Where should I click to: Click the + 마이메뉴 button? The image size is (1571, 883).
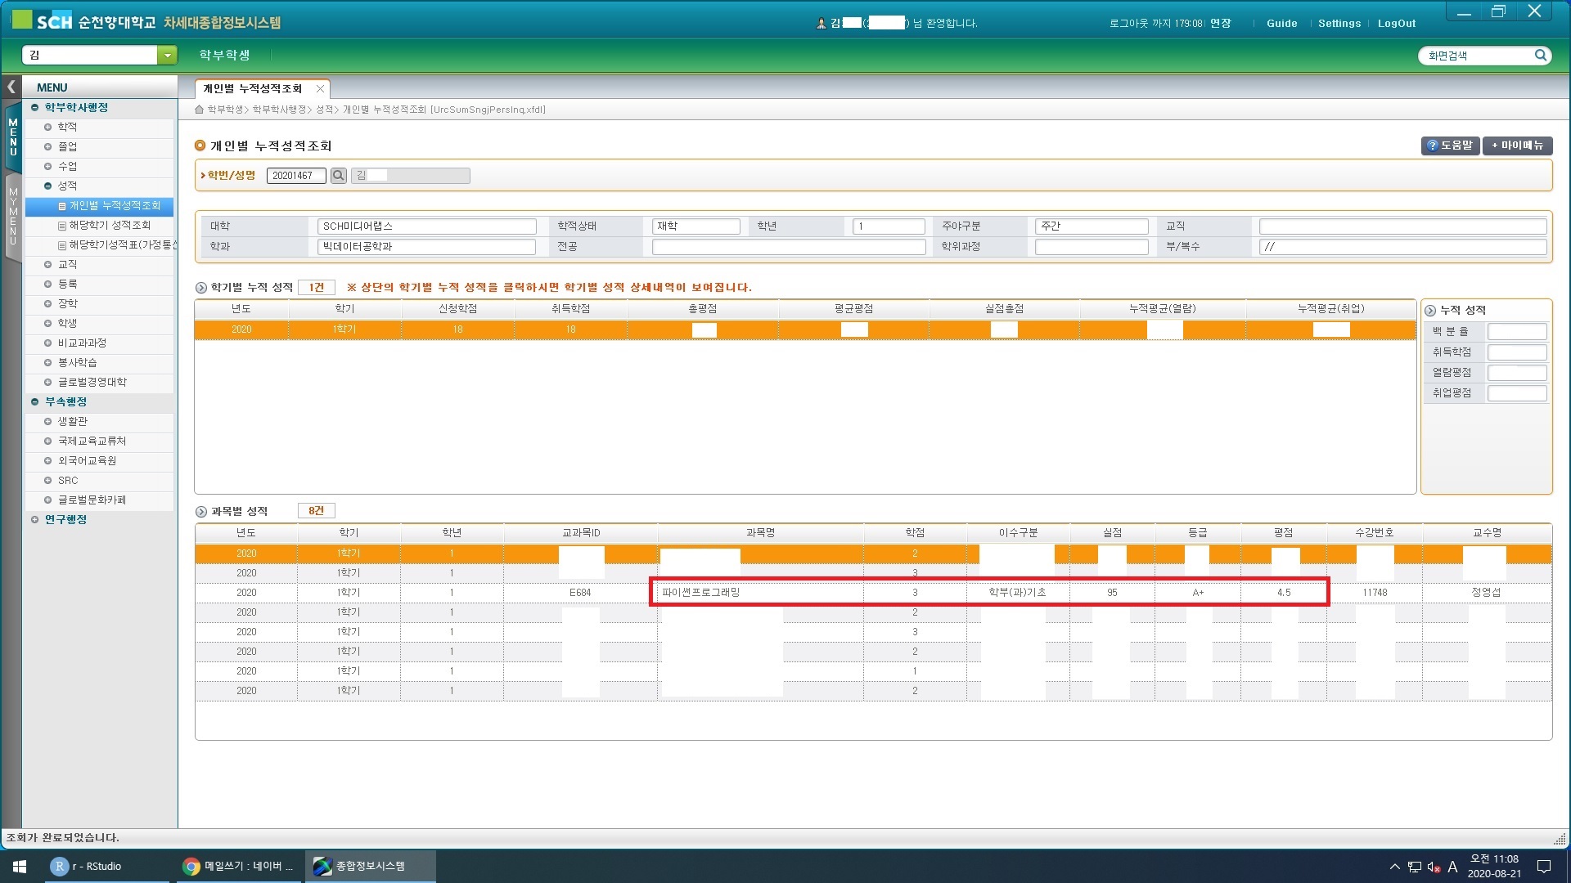coord(1517,146)
